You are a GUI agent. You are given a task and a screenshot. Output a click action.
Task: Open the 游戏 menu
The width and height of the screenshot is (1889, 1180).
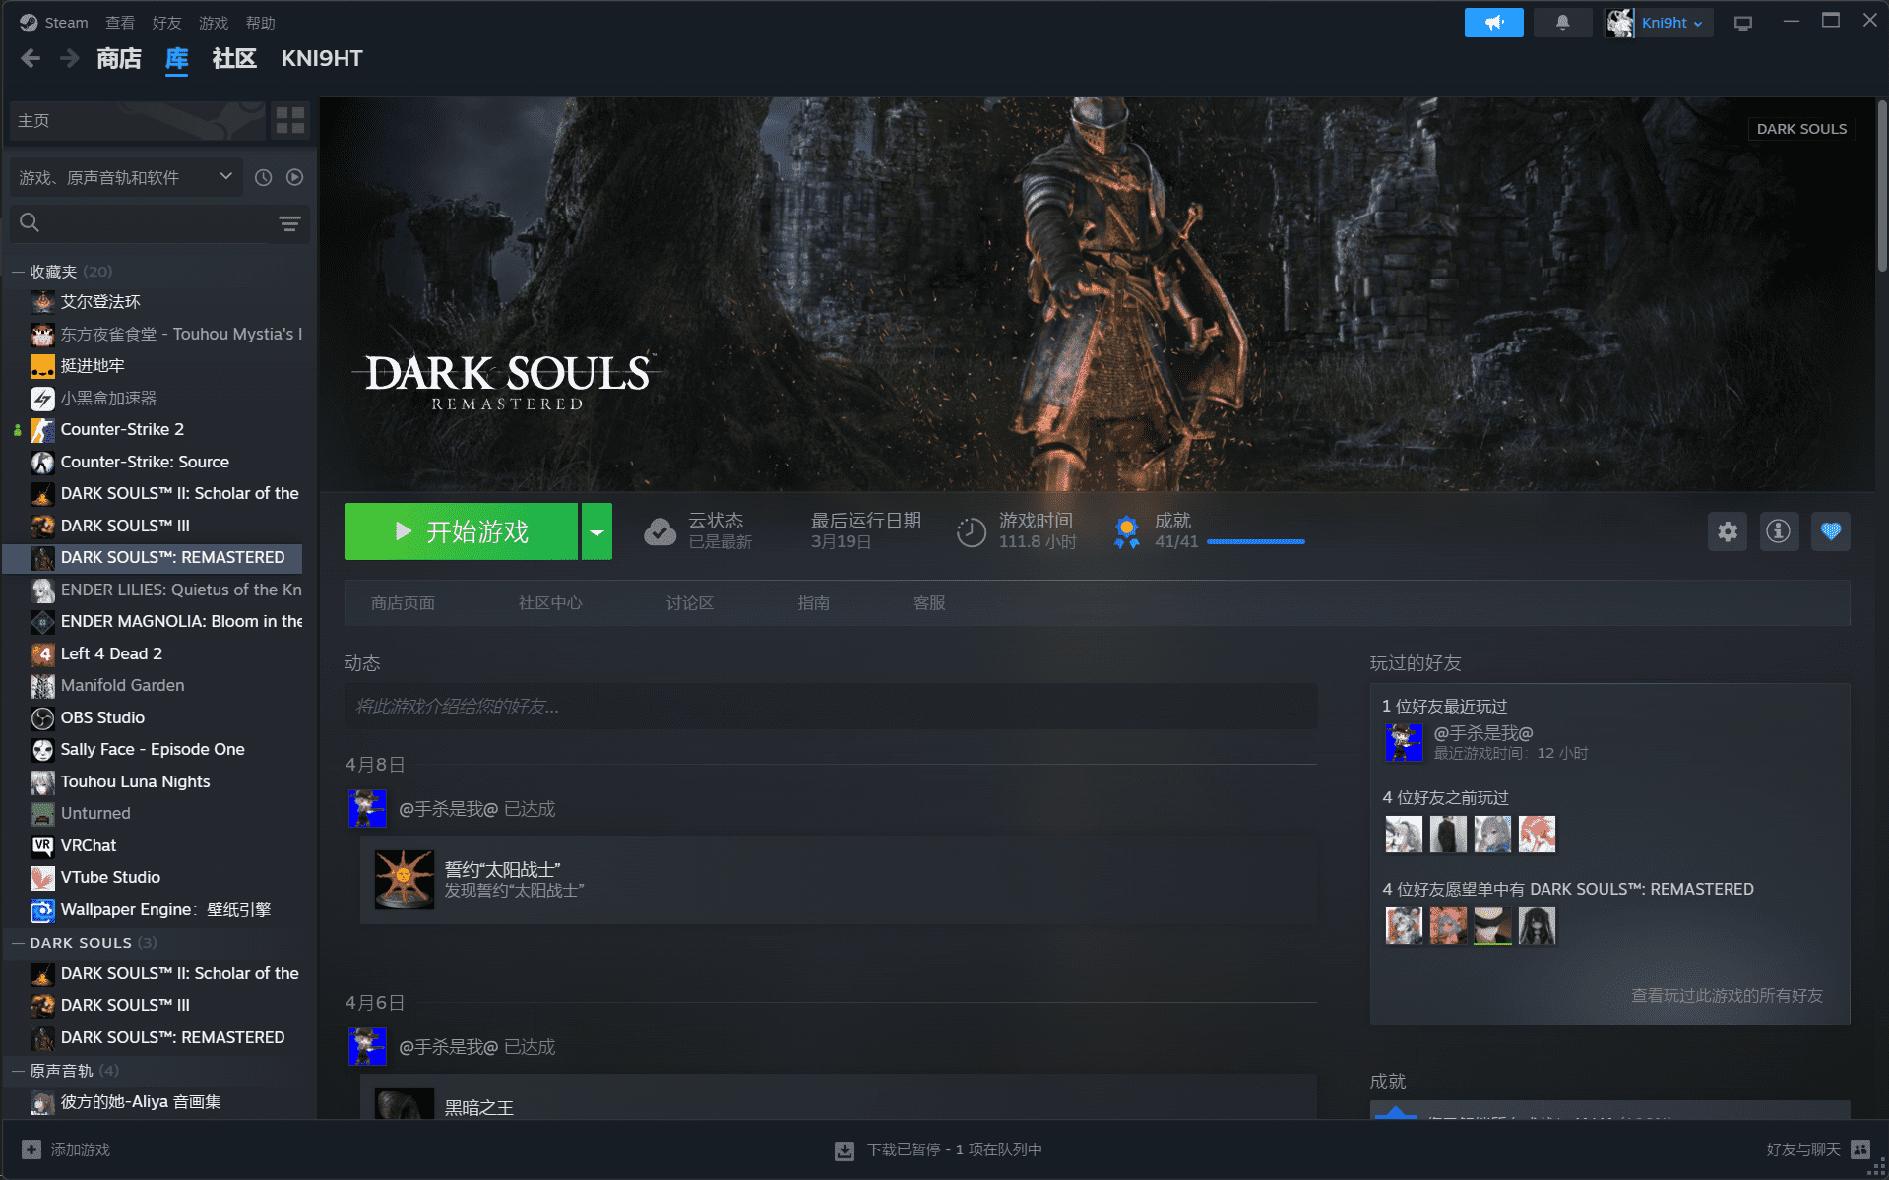214,23
